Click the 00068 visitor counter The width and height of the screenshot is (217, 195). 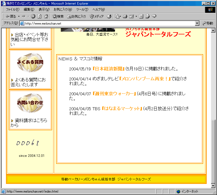click(x=28, y=143)
